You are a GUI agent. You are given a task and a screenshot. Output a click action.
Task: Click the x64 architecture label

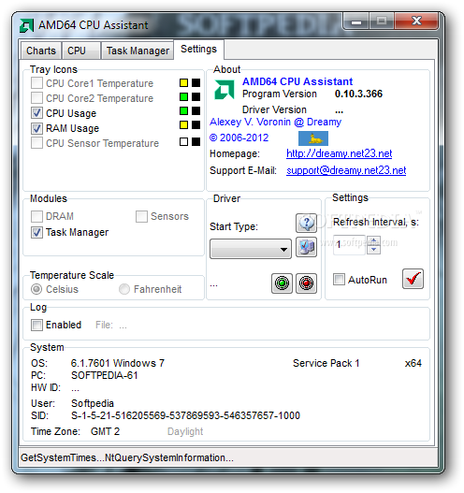click(413, 363)
